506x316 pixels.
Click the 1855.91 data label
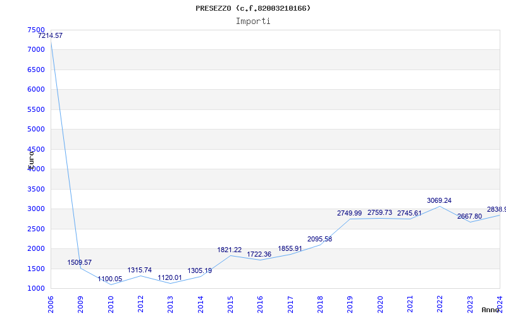pyautogui.click(x=290, y=249)
